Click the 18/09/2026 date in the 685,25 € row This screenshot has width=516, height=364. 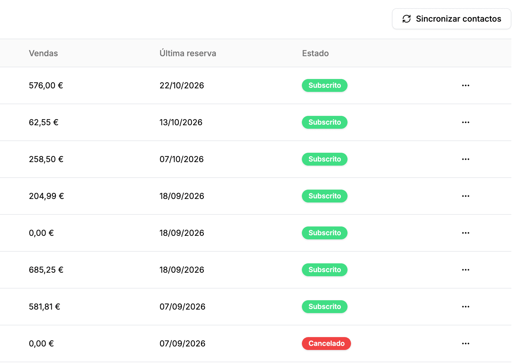point(182,270)
